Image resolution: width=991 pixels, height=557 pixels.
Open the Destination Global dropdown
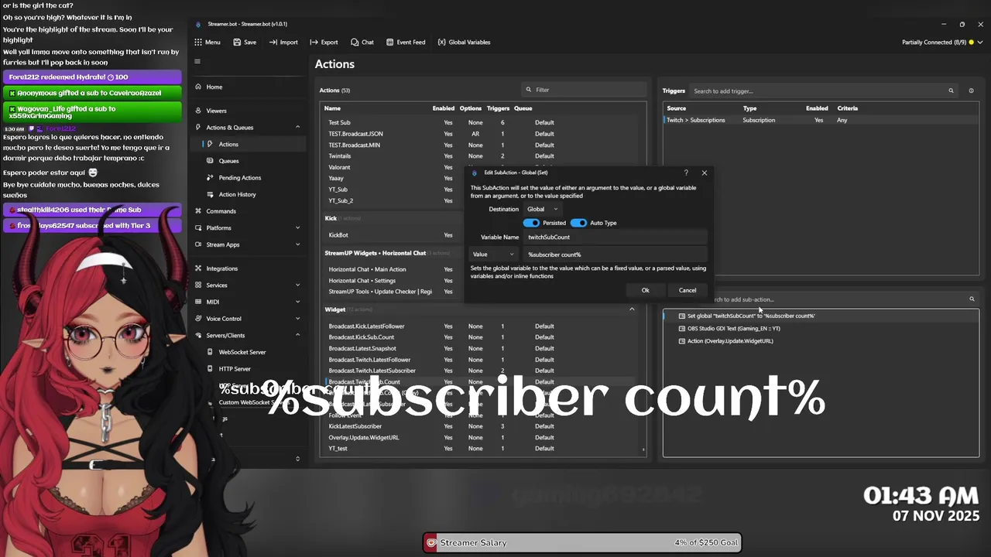[x=542, y=209]
